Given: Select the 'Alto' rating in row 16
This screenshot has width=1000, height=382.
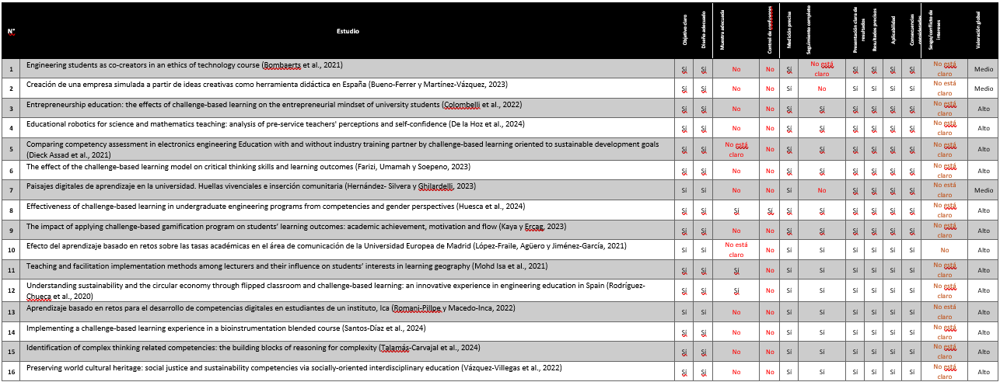Looking at the screenshot, I should click(983, 372).
